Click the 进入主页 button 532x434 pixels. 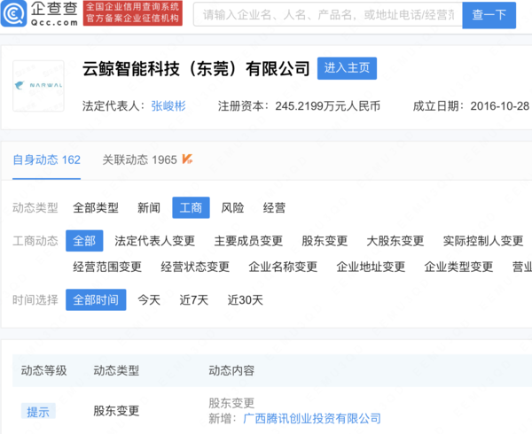point(347,68)
